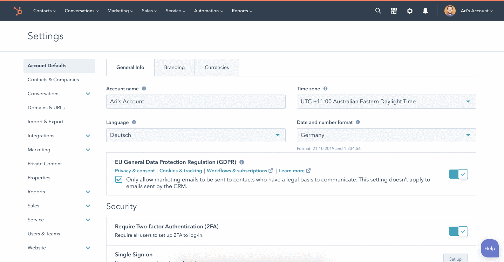Disable the GDPR toggle switch
Image resolution: width=504 pixels, height=262 pixels.
[x=458, y=174]
